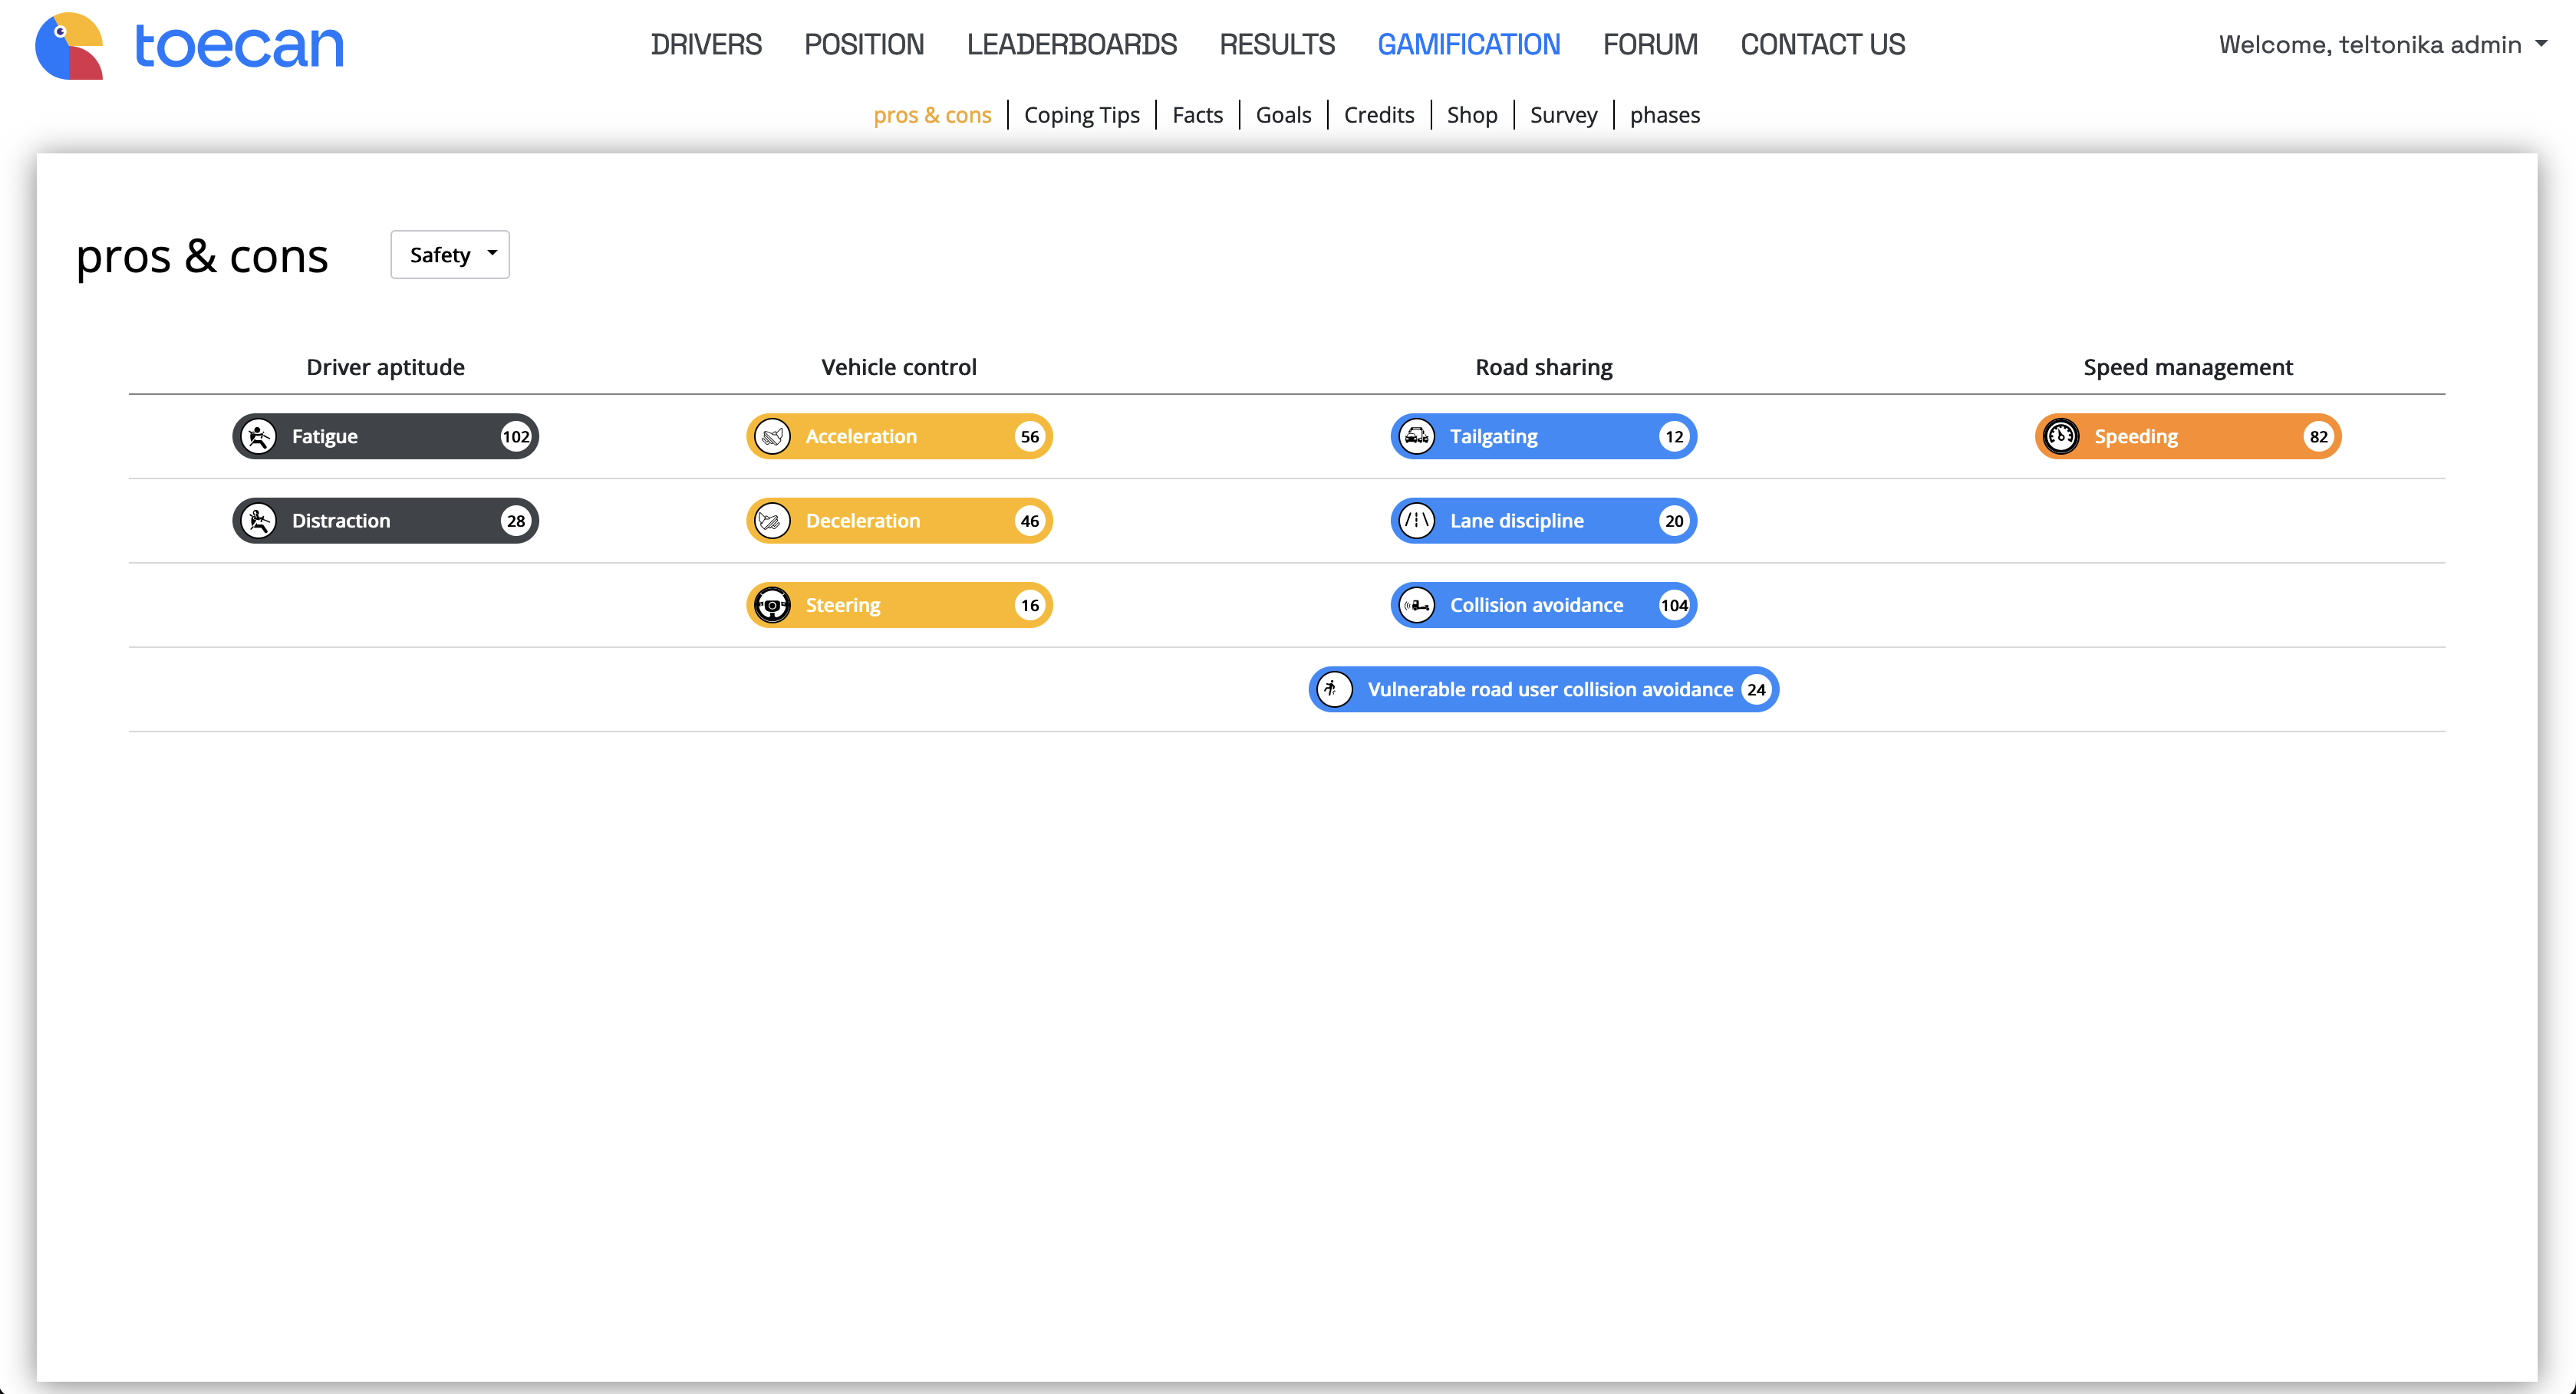The height and width of the screenshot is (1394, 2576).
Task: Click the Fatigue count badge 102
Action: tap(516, 437)
